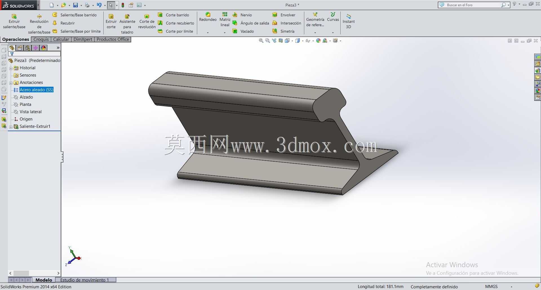Viewport: 541px width, 290px height.
Task: Click the Corte recubierto tool
Action: 176,23
